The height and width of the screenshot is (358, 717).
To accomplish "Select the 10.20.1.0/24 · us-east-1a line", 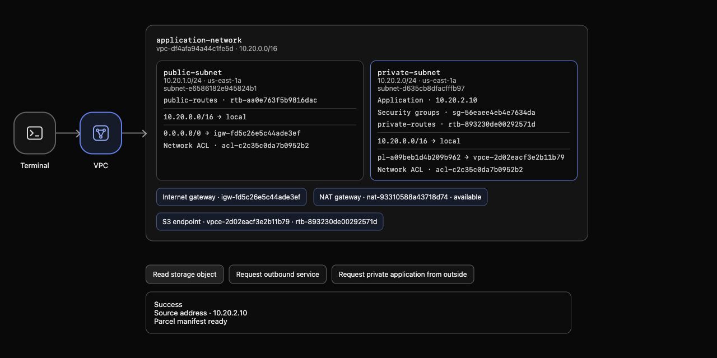I will [202, 81].
